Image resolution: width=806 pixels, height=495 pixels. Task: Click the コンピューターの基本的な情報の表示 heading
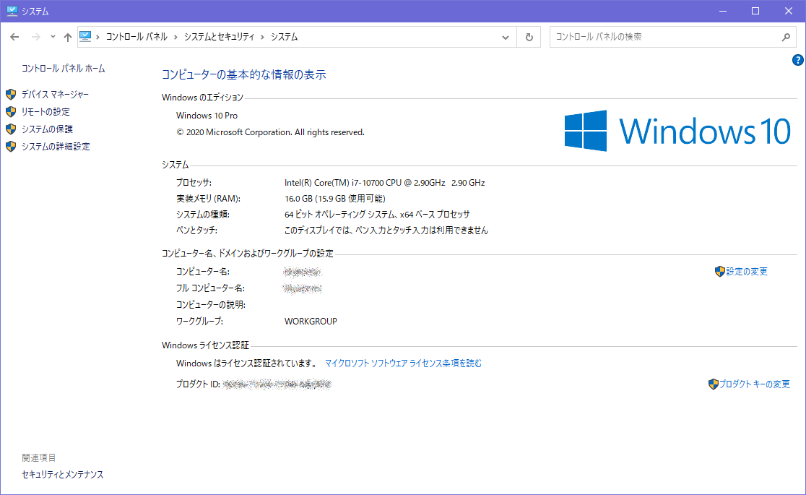pyautogui.click(x=243, y=74)
